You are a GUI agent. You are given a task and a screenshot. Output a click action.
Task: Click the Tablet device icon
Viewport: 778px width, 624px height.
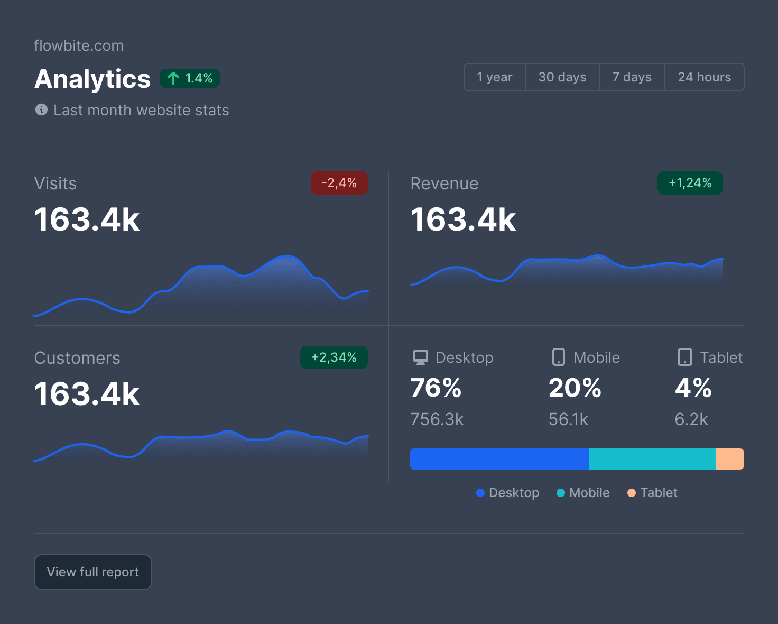tap(684, 357)
